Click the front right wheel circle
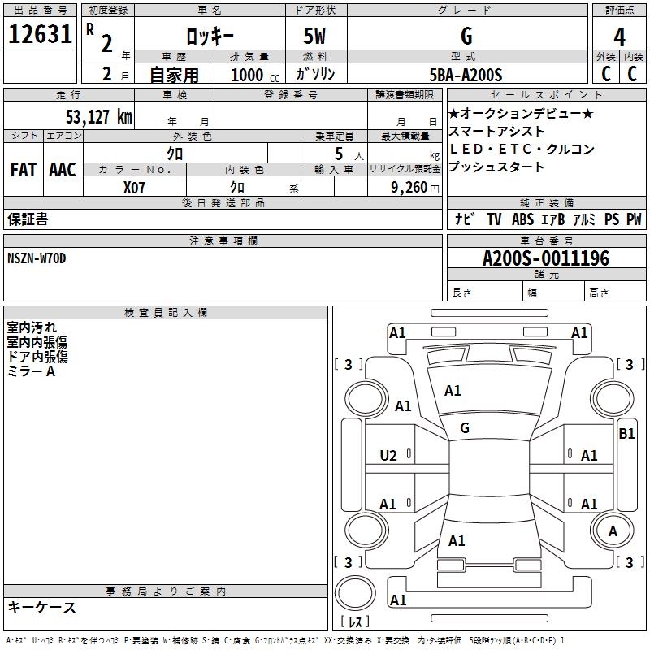This screenshot has height=650, width=650. coord(612,398)
